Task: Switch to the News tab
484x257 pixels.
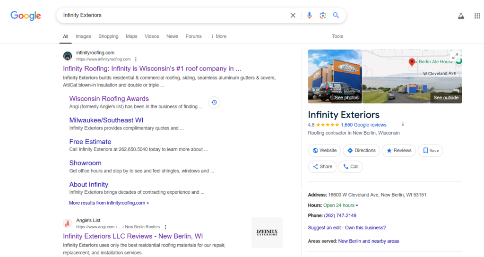Action: (172, 36)
